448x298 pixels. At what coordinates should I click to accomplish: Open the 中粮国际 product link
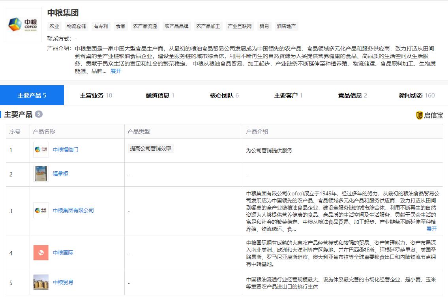[x=63, y=253]
